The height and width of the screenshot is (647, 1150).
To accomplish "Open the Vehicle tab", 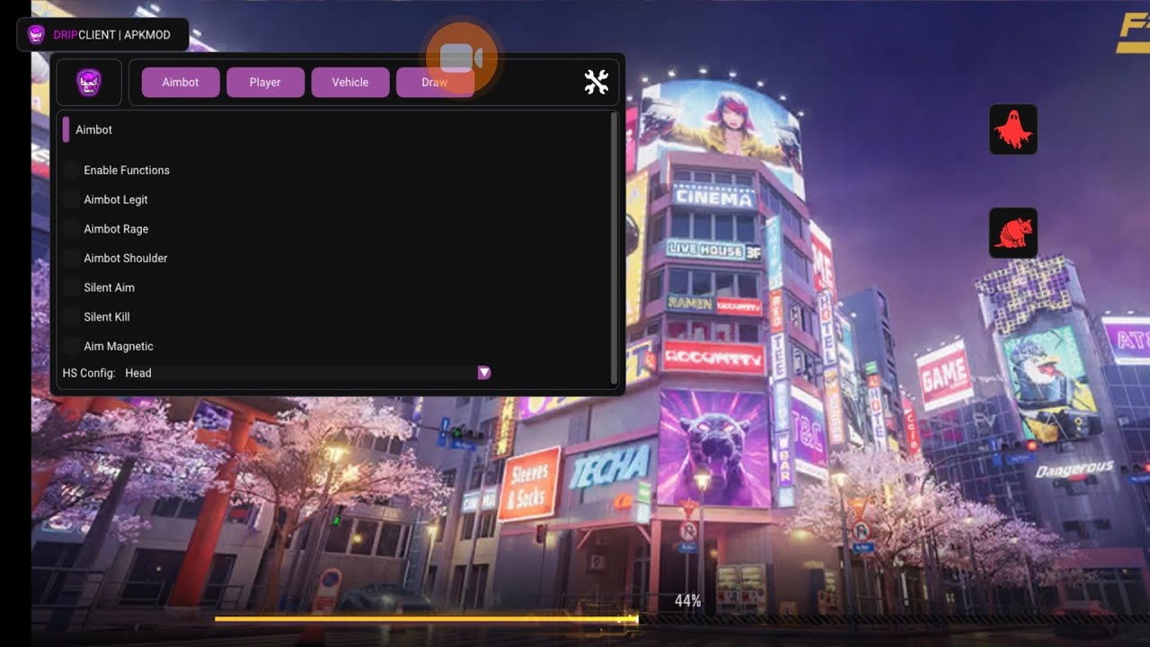I will [x=350, y=82].
